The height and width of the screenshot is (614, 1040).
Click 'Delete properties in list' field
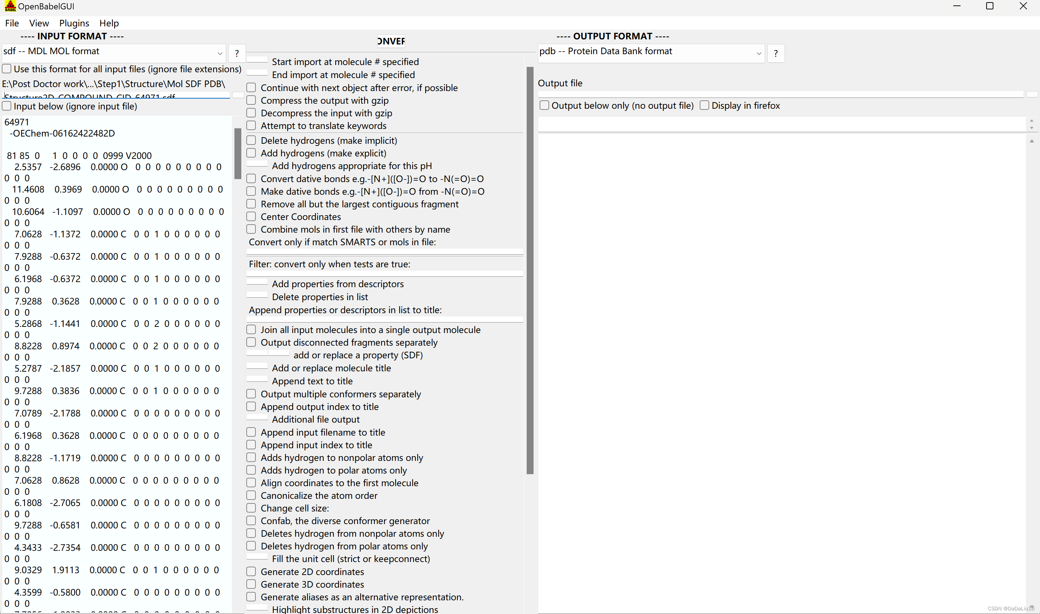[x=257, y=295]
